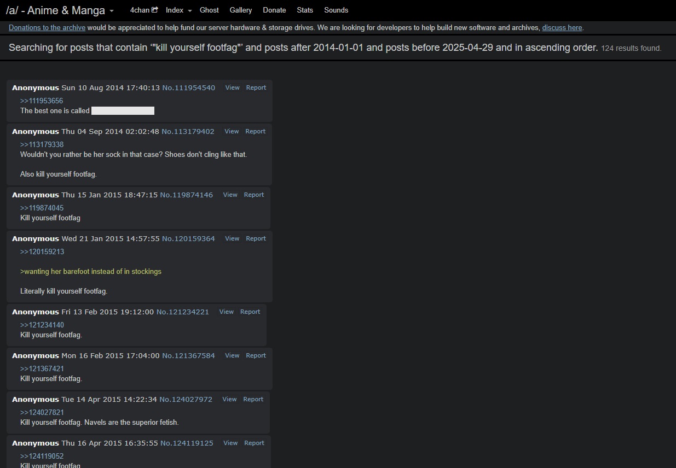Report post No.124027972
676x468 pixels.
253,399
